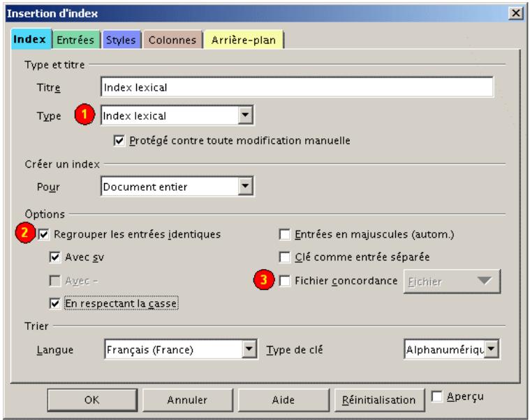Open the Entrées tab

click(75, 40)
